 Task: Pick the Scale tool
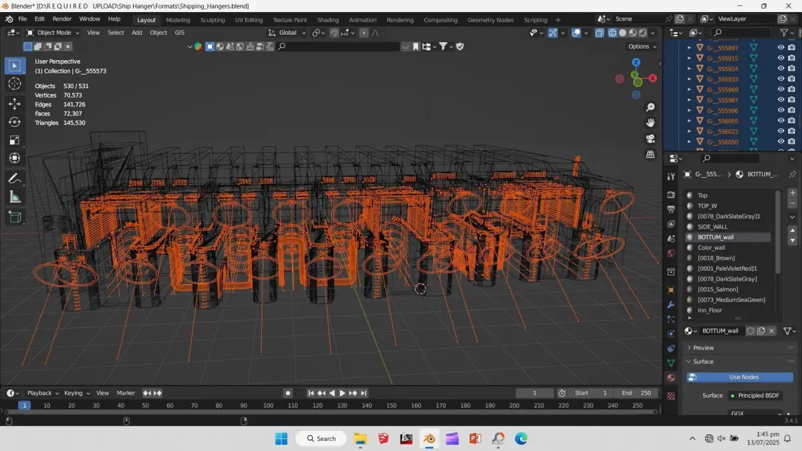point(15,140)
